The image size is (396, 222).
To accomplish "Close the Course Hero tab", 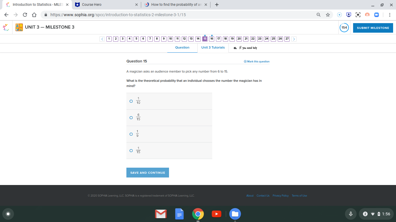I will point(137,5).
